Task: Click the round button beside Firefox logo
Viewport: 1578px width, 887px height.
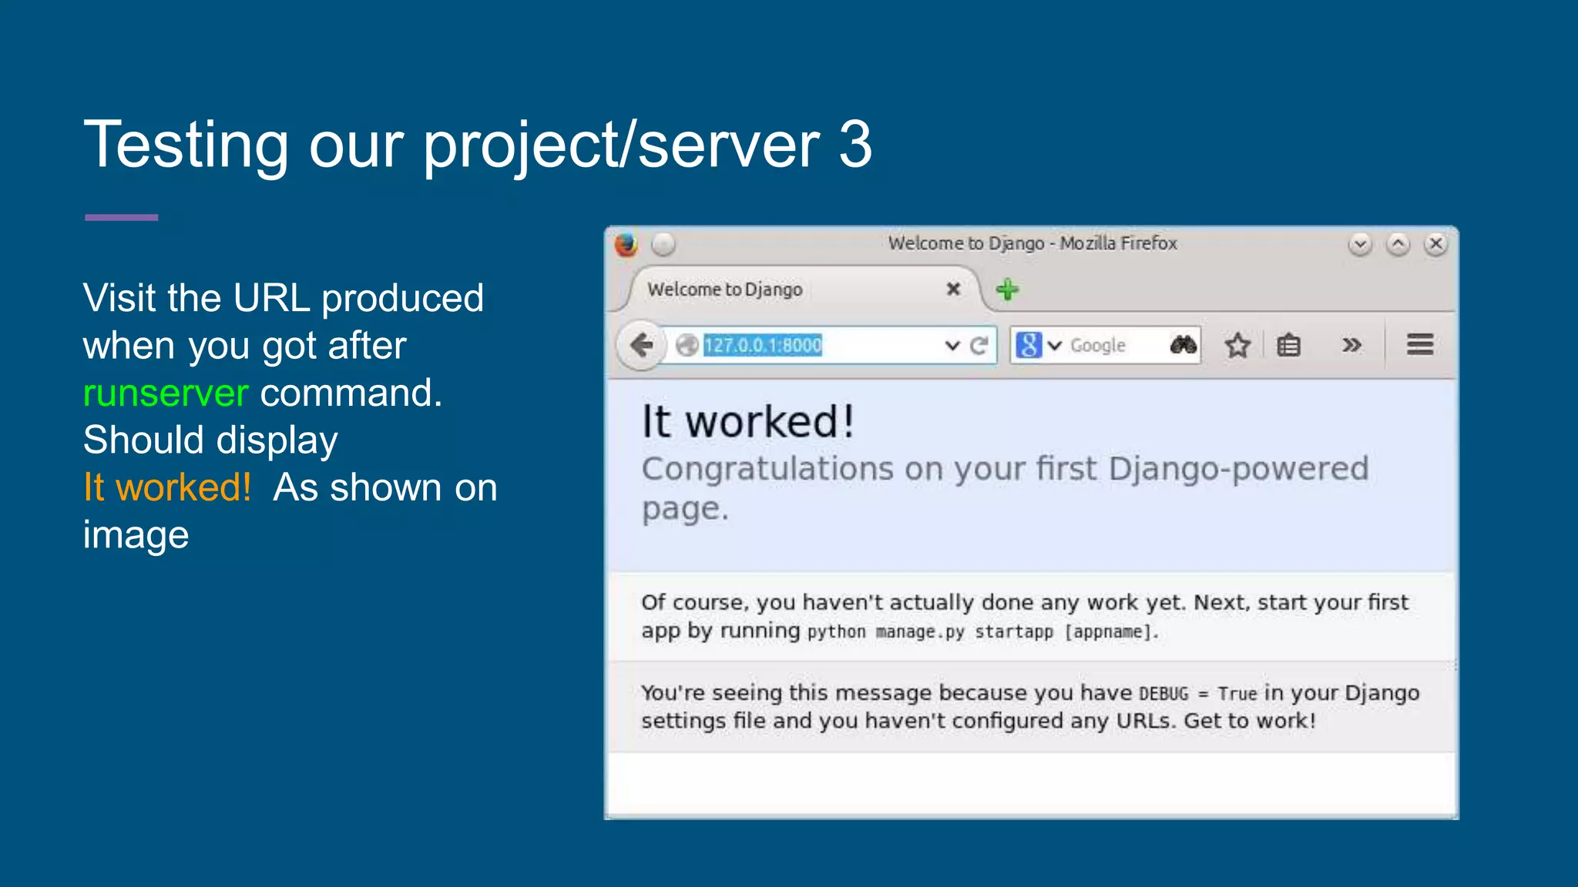Action: click(x=663, y=244)
